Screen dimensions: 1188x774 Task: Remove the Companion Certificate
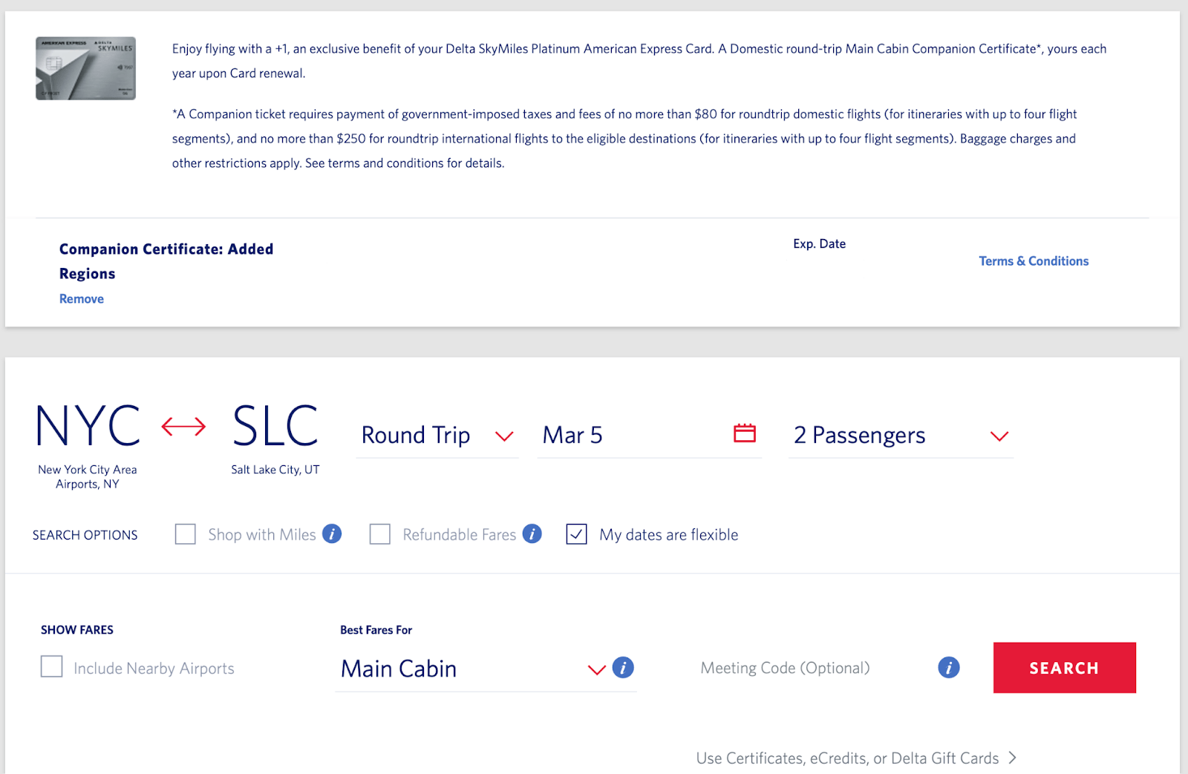[x=82, y=299]
